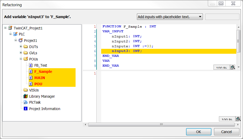Viewport: 243px width, 139px height.
Task: Select Project1 in the tree
Action: [x=31, y=41]
